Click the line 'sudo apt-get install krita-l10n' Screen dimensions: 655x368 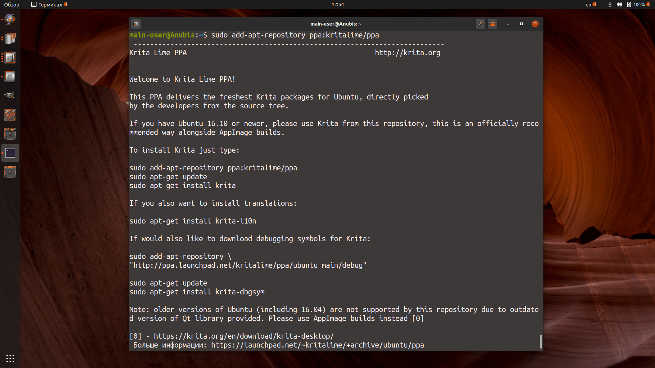193,221
